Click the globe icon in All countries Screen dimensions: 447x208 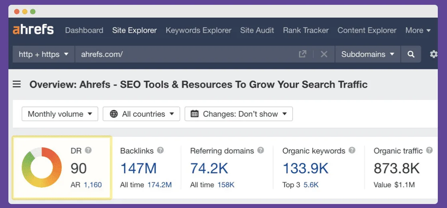114,114
